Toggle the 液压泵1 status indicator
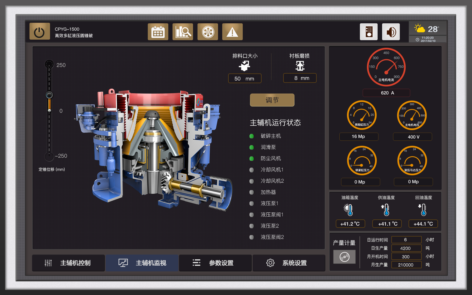Screen dimensions: 472x295 click(x=252, y=204)
